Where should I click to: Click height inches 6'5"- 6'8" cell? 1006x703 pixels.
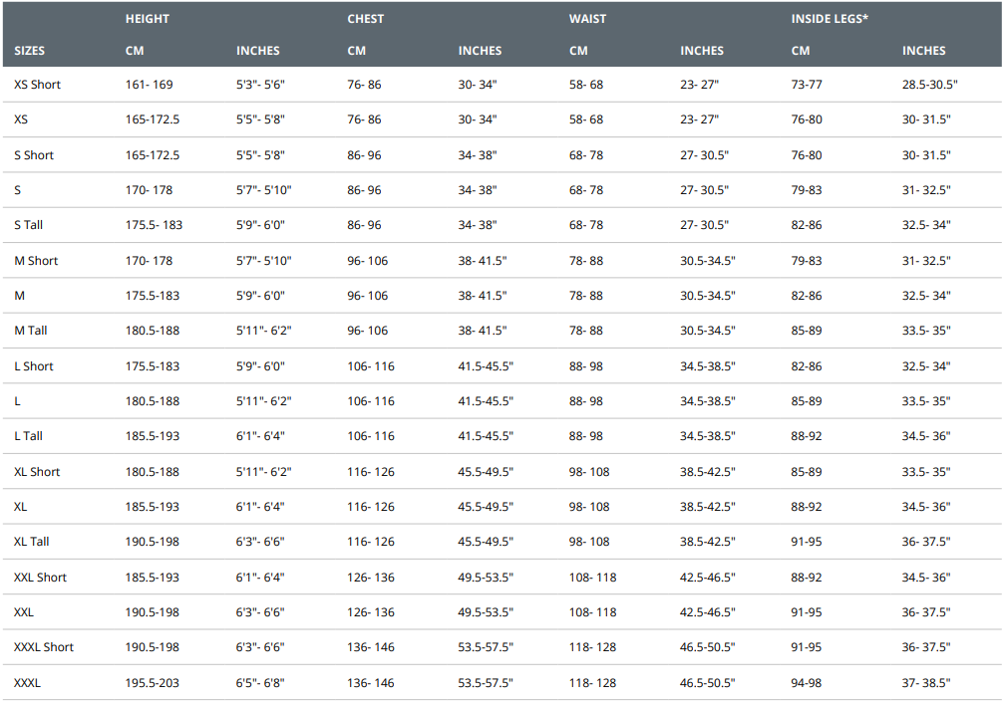click(x=260, y=683)
